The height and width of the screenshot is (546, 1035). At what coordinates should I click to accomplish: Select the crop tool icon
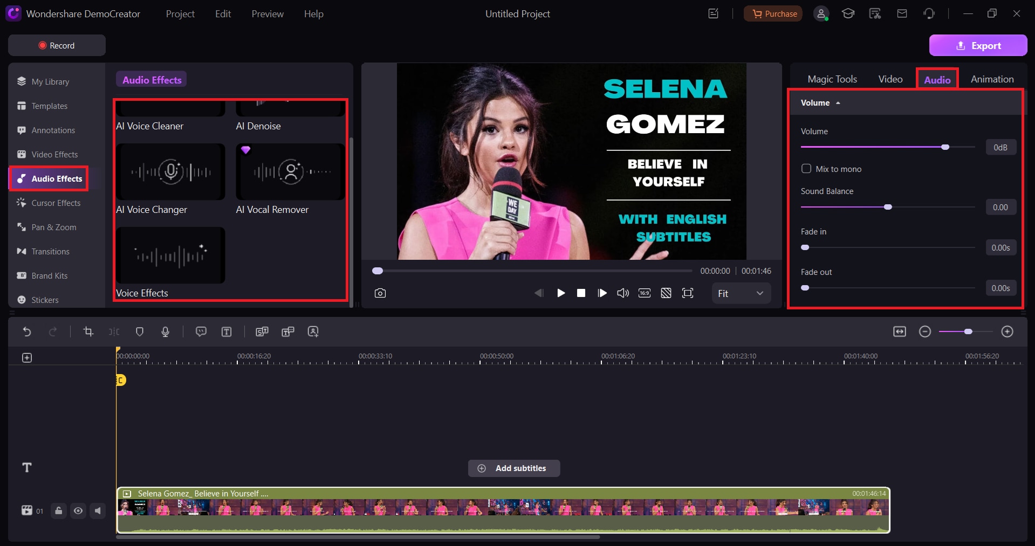[x=88, y=331]
